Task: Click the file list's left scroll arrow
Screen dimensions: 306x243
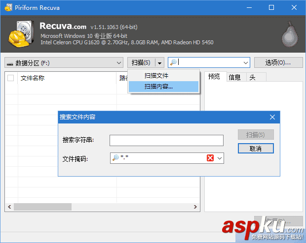Action: point(9,207)
